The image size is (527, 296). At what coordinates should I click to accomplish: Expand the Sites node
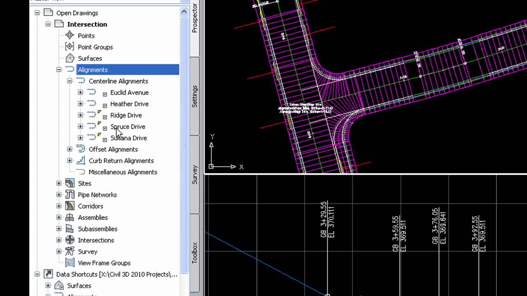[x=59, y=183]
